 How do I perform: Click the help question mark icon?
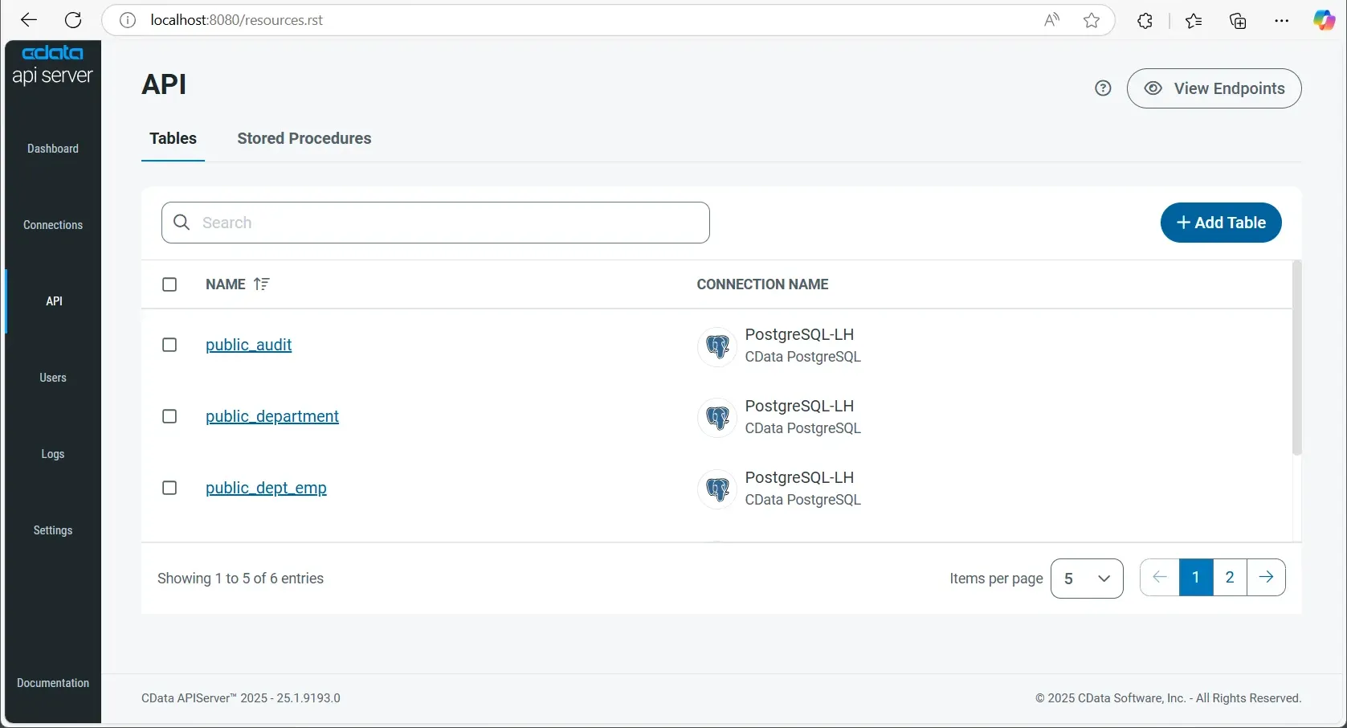1103,88
